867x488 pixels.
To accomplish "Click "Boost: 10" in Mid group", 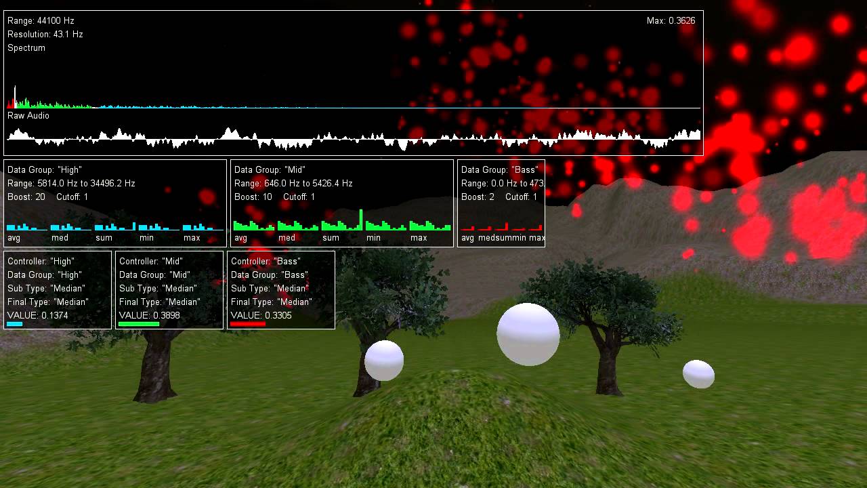I will pyautogui.click(x=253, y=197).
